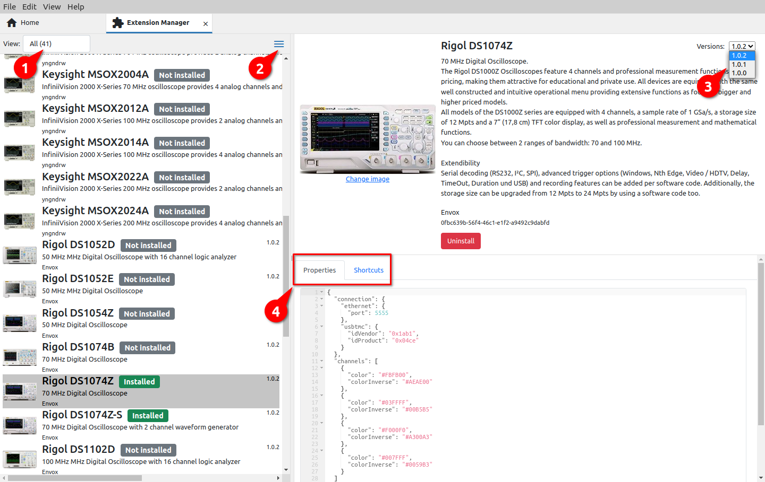Image resolution: width=765 pixels, height=482 pixels.
Task: Select Rigol DS1102D thumbnail icon
Action: (x=20, y=459)
